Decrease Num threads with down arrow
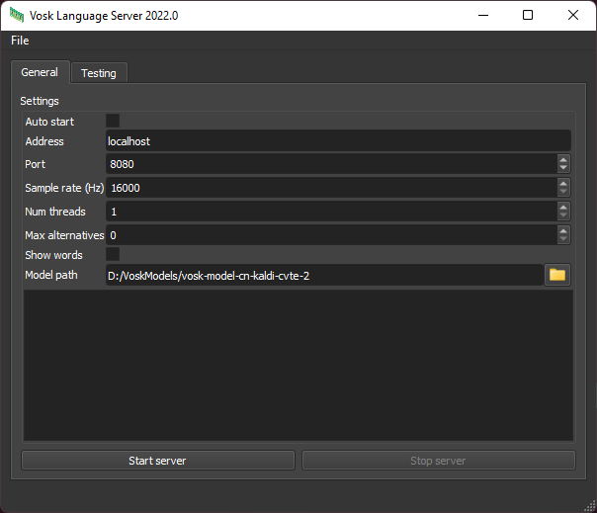This screenshot has height=513, width=597. click(563, 215)
